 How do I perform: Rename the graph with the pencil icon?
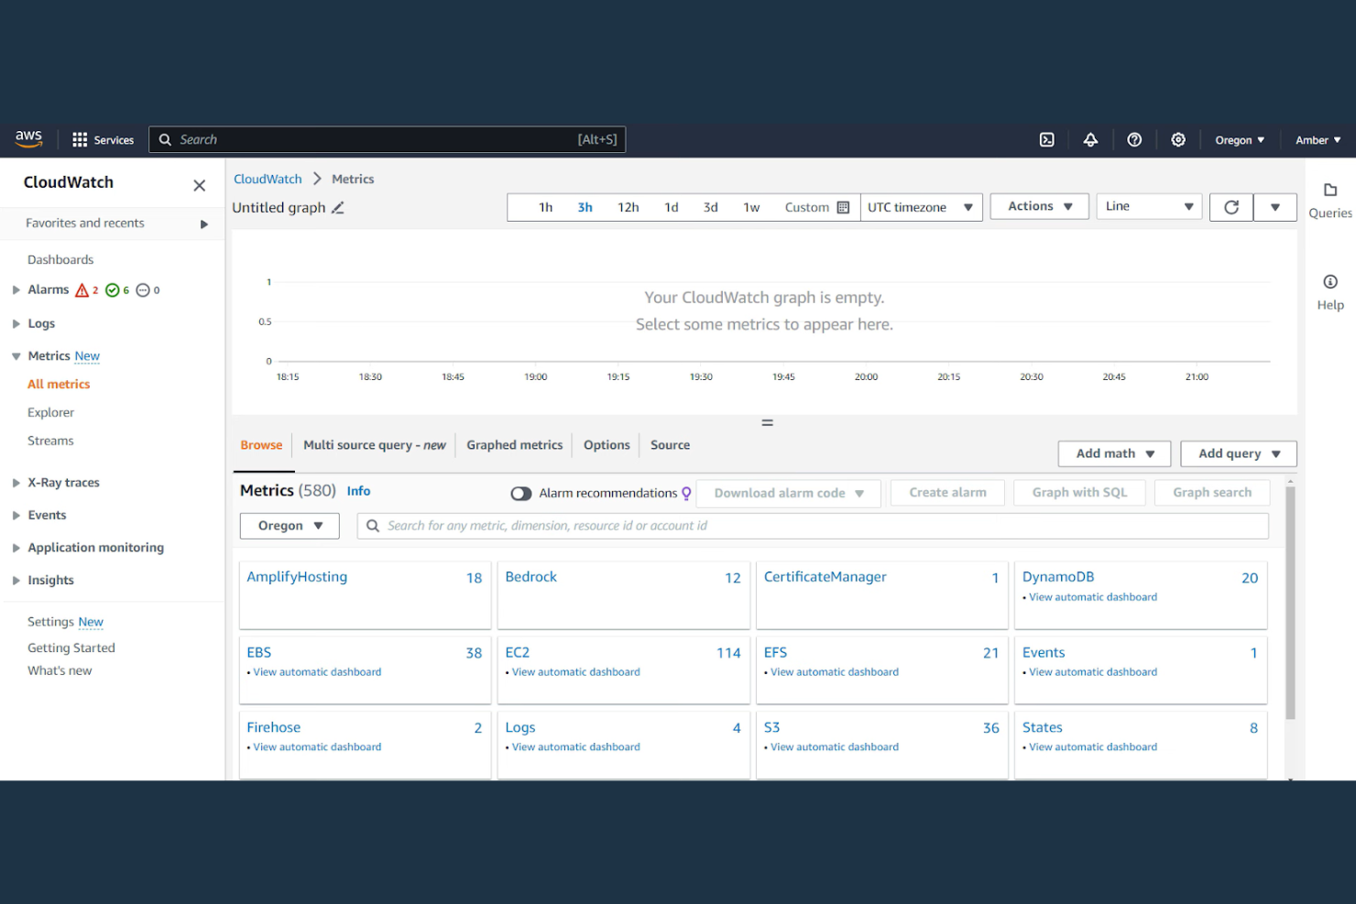(x=336, y=208)
